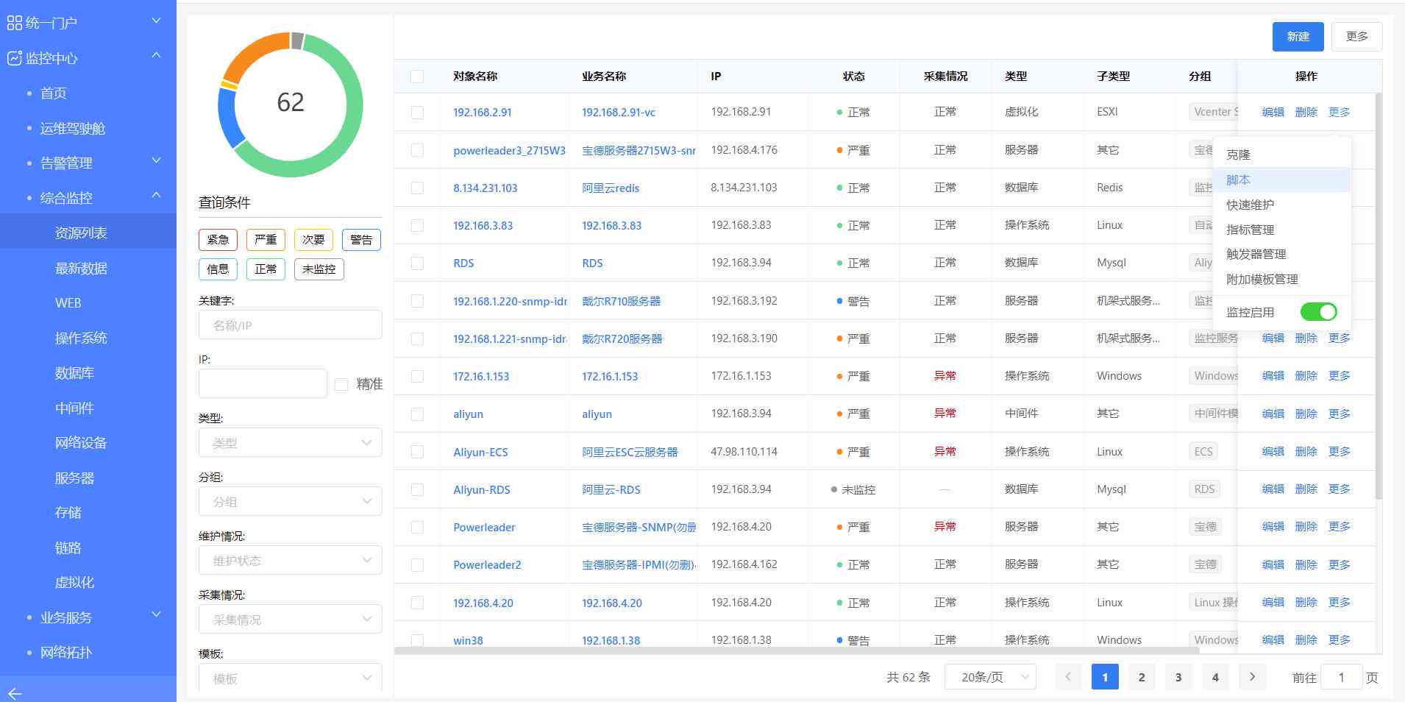Viewport: 1405px width, 702px height.
Task: Go to next page arrow
Action: (1252, 677)
